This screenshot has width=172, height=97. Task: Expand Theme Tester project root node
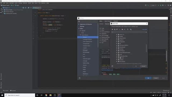(3, 10)
